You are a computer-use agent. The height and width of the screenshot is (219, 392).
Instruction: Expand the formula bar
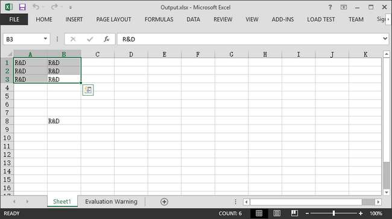(385, 39)
